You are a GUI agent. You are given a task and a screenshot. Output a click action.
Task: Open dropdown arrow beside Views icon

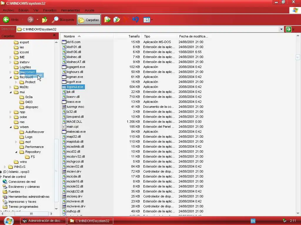coord(152,20)
